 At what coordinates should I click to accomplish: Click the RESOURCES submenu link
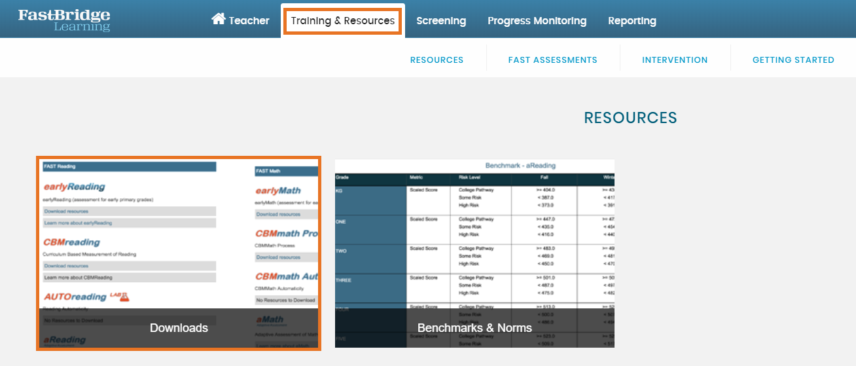[437, 60]
